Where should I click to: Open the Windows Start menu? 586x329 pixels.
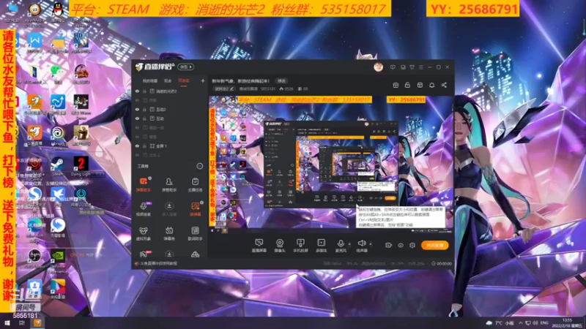(x=7, y=322)
